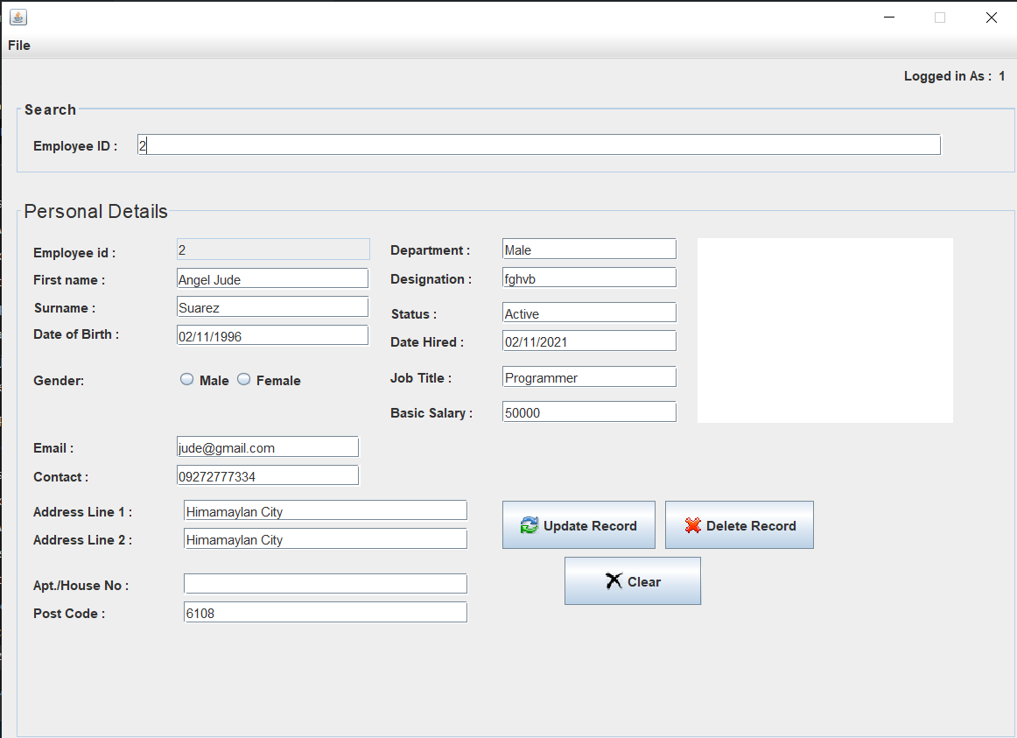The image size is (1017, 738).
Task: Open the File menu
Action: (19, 46)
